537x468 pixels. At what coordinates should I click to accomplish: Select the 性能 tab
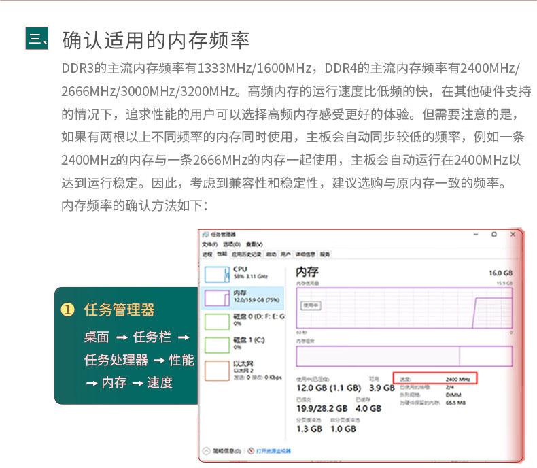(x=222, y=254)
